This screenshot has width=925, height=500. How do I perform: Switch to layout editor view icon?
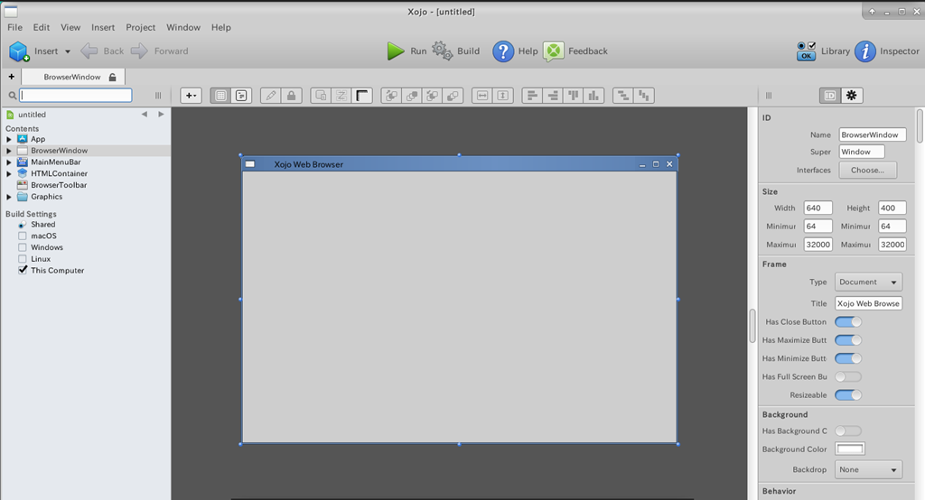220,96
